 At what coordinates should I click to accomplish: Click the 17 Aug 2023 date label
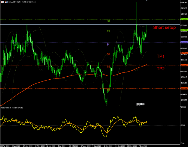click(x=85, y=146)
